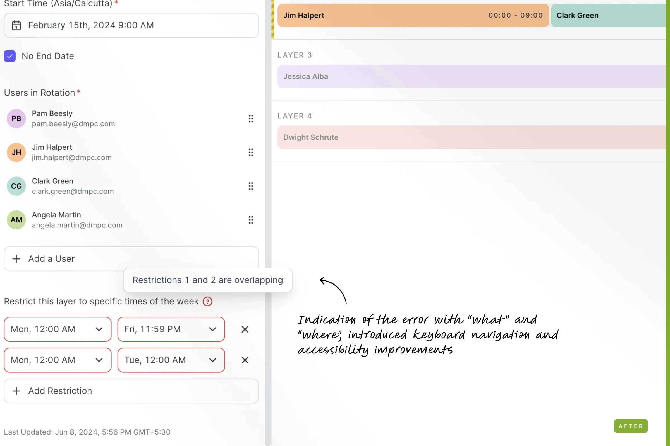The image size is (670, 446).
Task: Click the help icon next to restrict layer times
Action: click(x=207, y=301)
